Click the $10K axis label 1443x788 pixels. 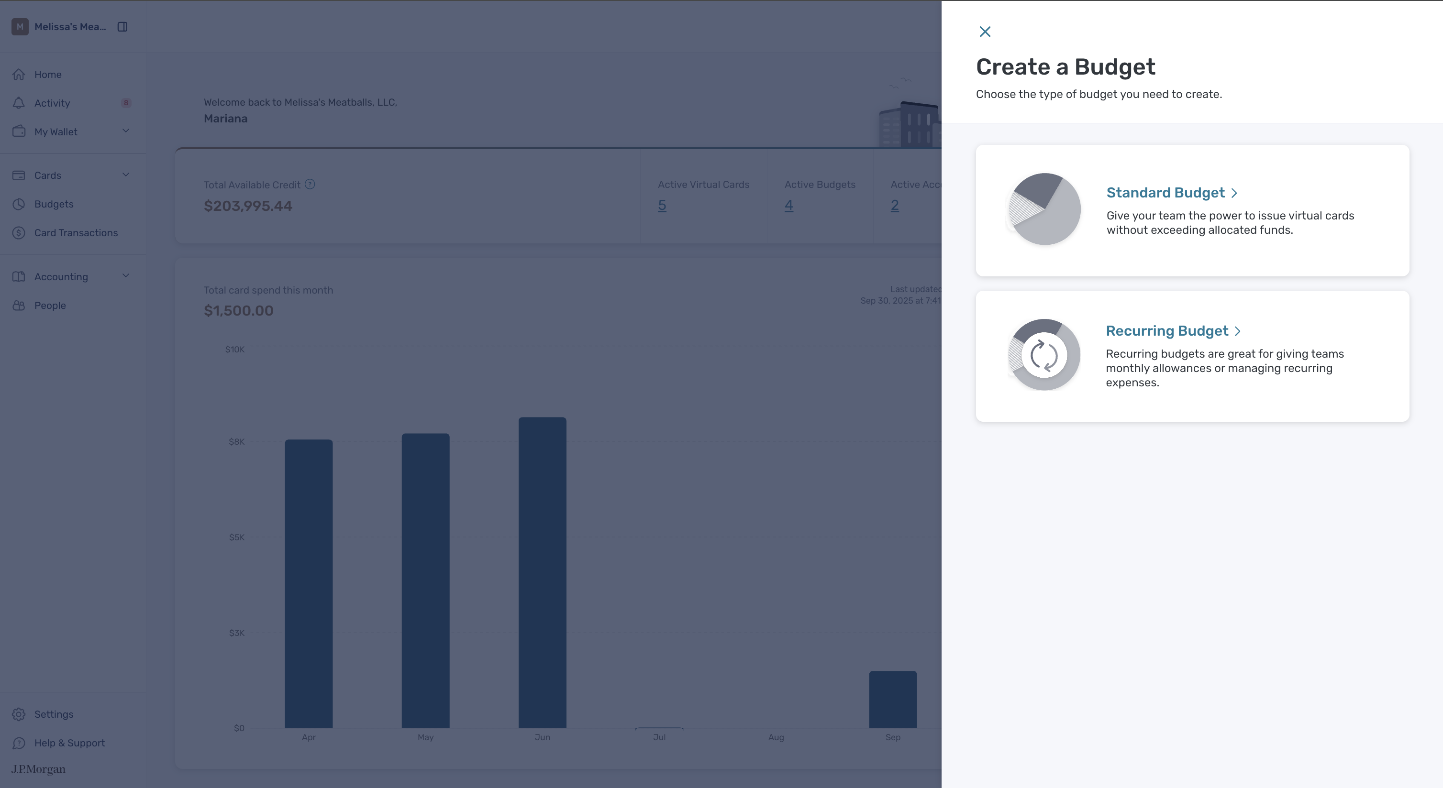click(235, 349)
